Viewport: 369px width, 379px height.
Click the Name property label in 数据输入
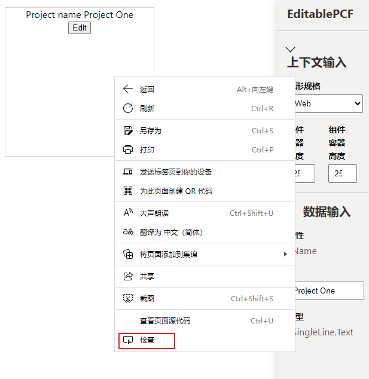click(306, 251)
